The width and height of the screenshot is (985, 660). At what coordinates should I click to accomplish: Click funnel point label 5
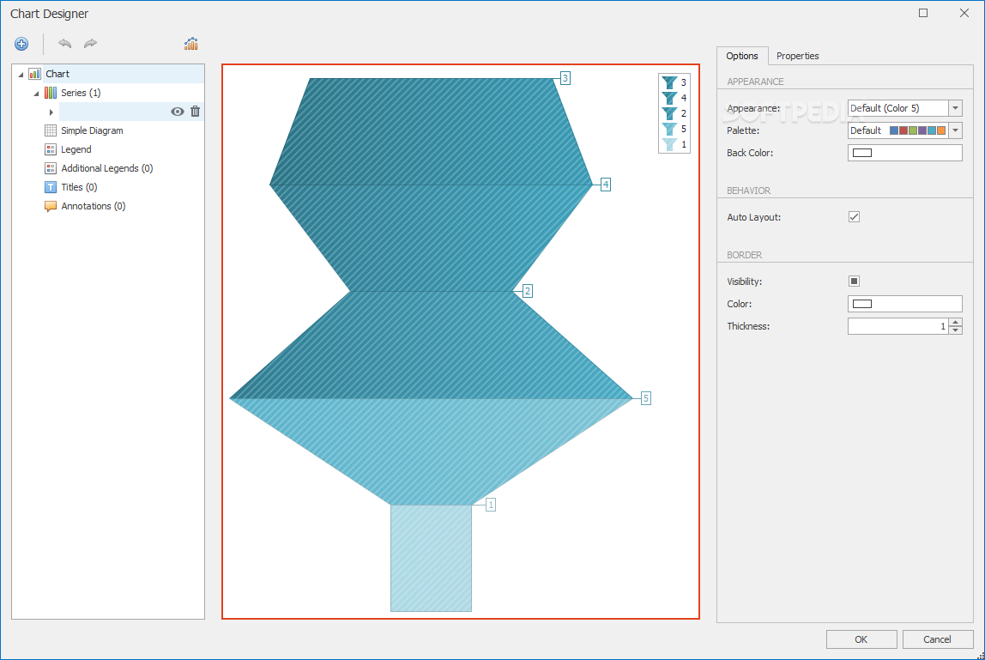646,398
